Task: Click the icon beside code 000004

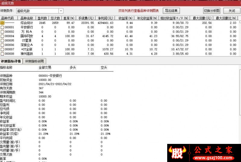Action: coord(2,36)
